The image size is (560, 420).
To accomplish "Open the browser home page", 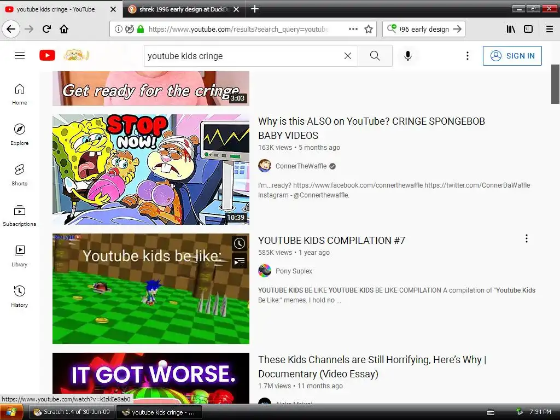I will coord(64,29).
